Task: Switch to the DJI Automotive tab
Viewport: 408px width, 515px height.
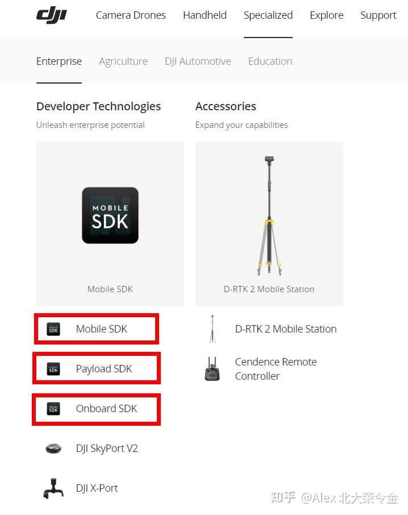Action: tap(198, 61)
